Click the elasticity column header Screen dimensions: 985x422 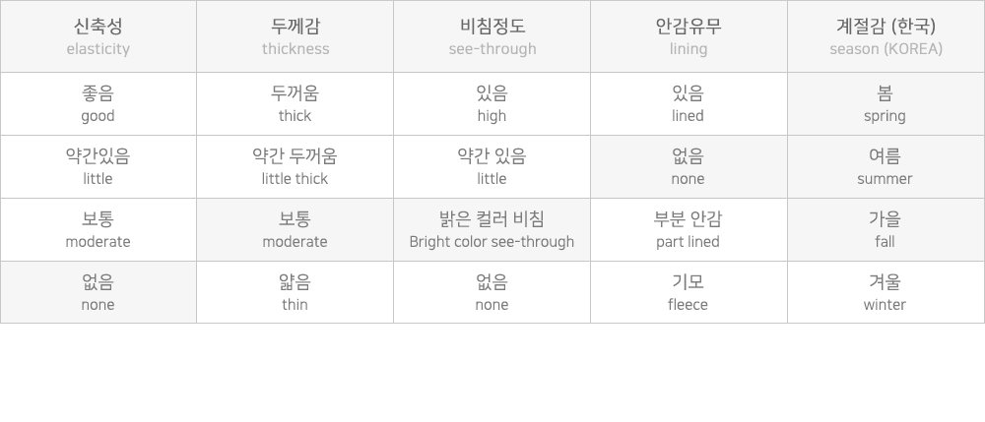pyautogui.click(x=98, y=36)
